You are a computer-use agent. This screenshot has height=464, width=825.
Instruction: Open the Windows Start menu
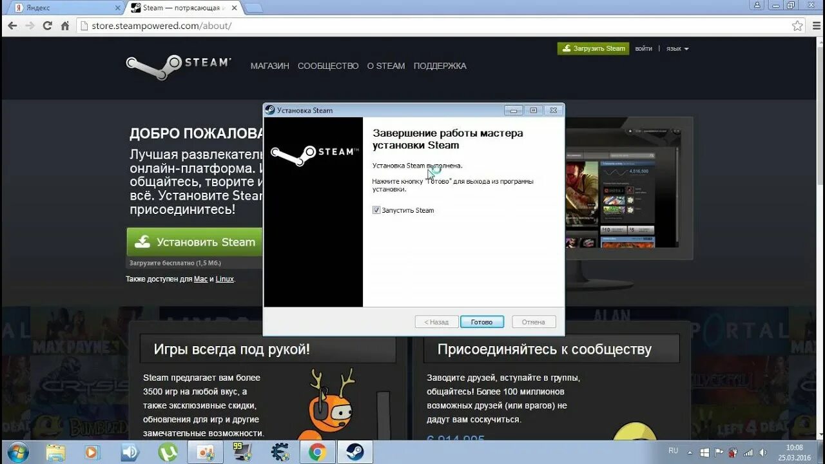(x=17, y=452)
